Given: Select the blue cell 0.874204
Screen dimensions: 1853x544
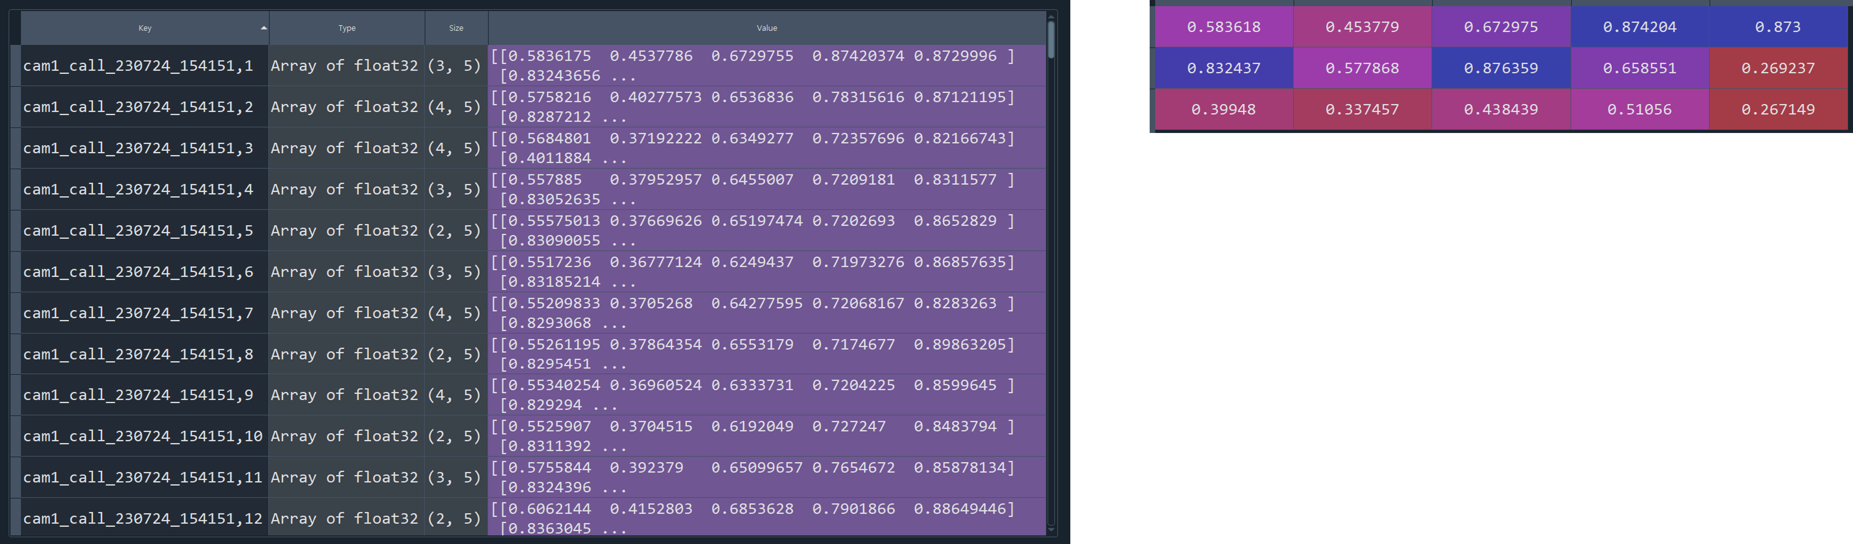Looking at the screenshot, I should (x=1640, y=27).
